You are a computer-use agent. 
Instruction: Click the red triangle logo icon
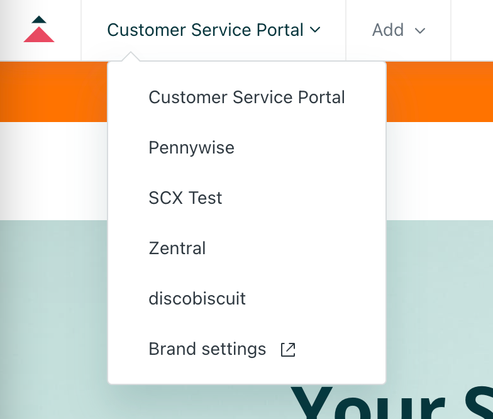coord(39,34)
